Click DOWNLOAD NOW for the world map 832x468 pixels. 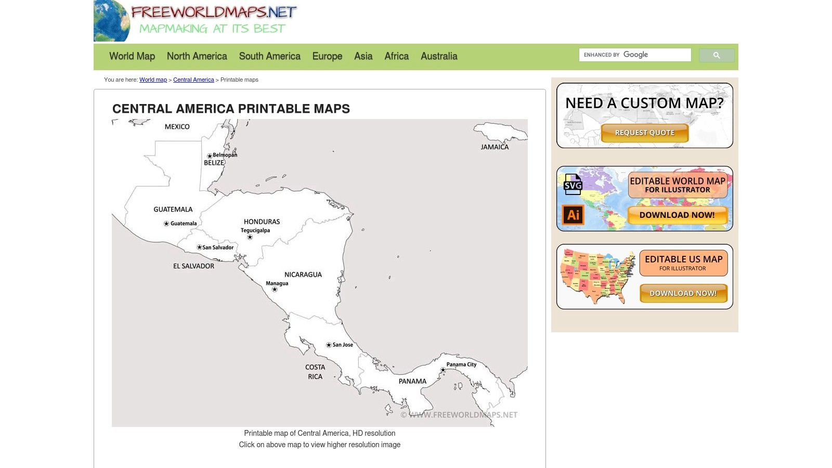(x=678, y=214)
